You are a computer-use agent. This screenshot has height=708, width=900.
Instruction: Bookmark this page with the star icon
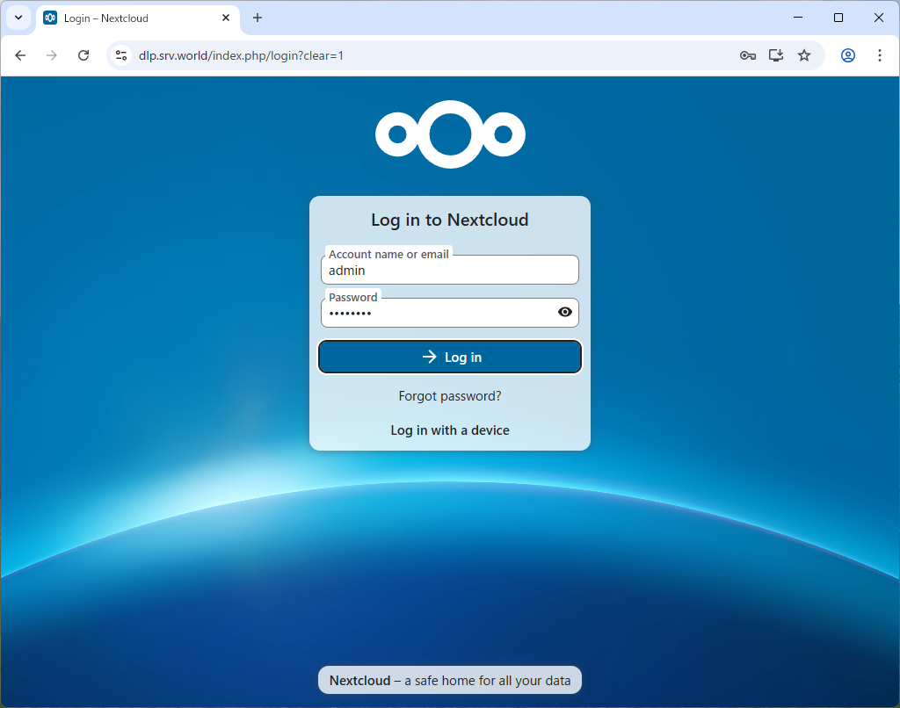tap(804, 55)
